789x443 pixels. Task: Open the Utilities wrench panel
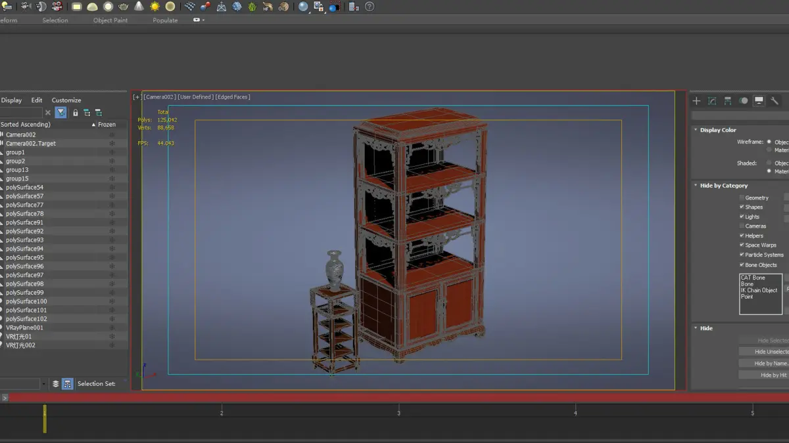(775, 101)
